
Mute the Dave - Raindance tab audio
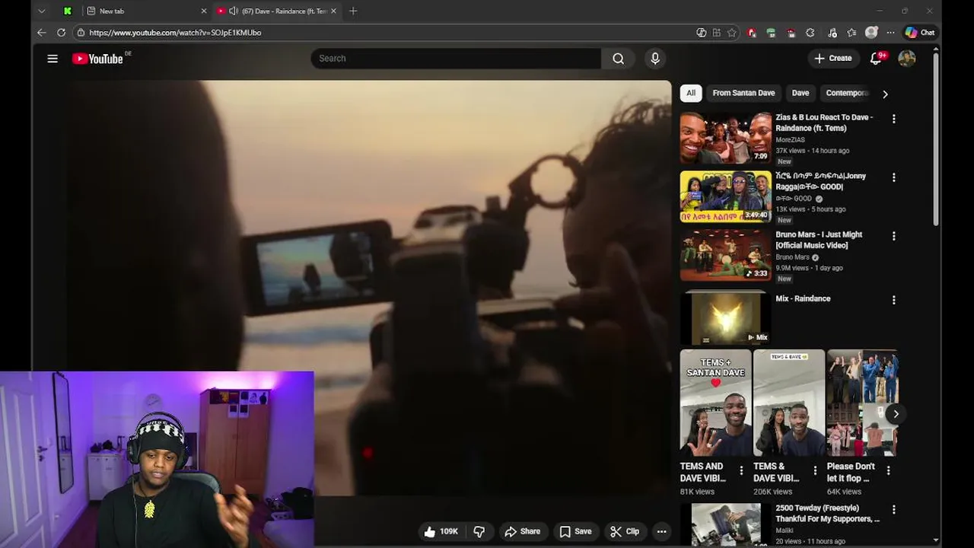[x=233, y=11]
